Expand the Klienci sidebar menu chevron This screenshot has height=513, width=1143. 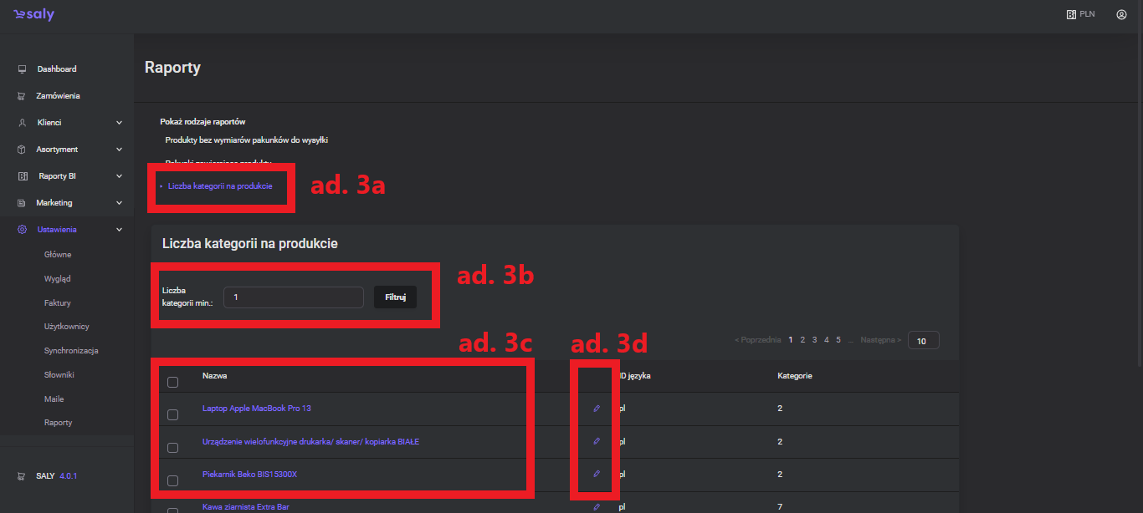coord(119,123)
